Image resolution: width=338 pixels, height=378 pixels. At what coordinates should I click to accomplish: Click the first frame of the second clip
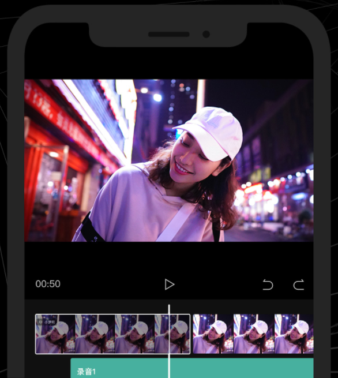tap(213, 334)
